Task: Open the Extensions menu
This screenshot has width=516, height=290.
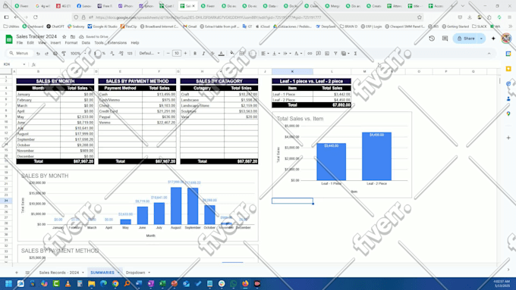Action: (117, 42)
